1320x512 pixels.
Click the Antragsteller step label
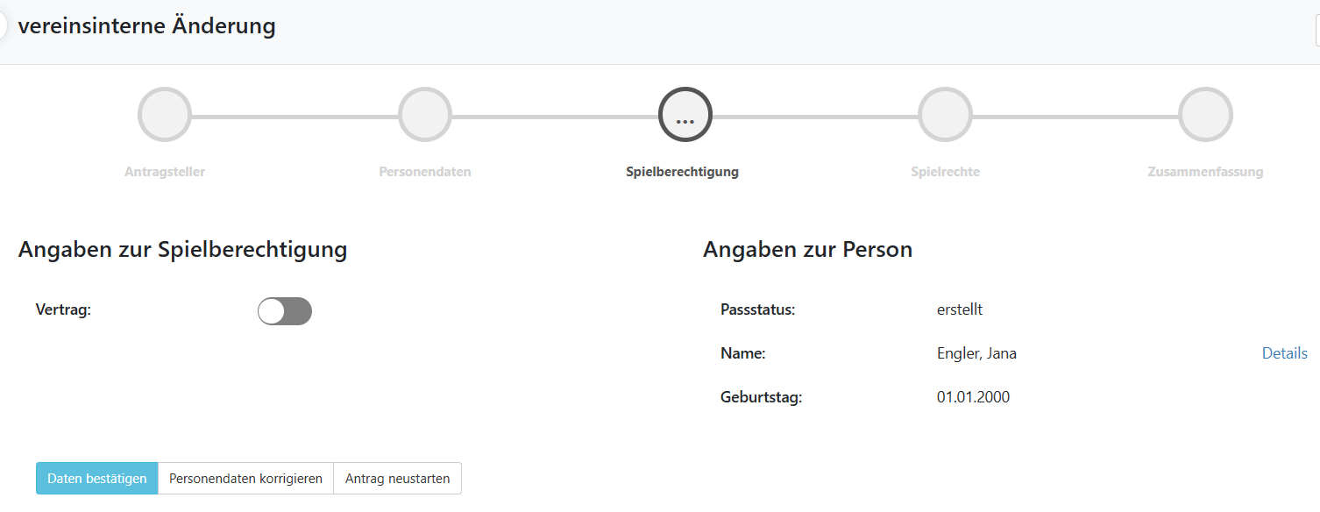165,172
